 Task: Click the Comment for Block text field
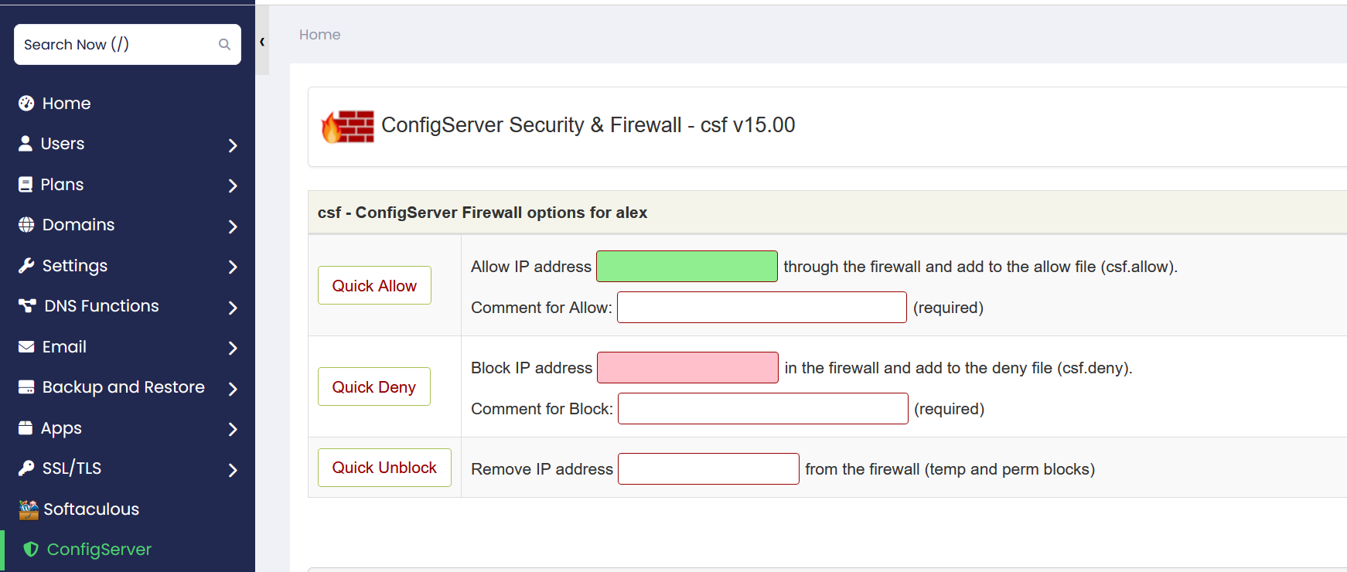pyautogui.click(x=762, y=409)
